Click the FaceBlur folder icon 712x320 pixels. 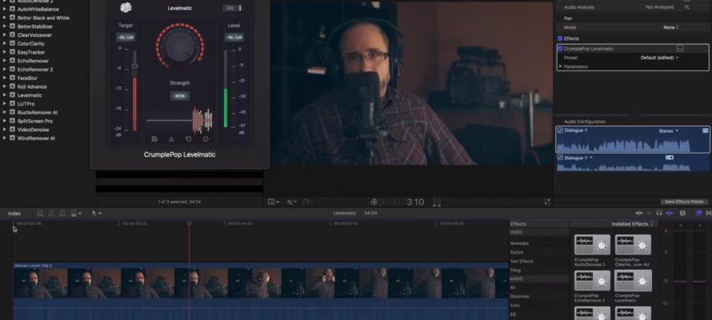(x=12, y=78)
